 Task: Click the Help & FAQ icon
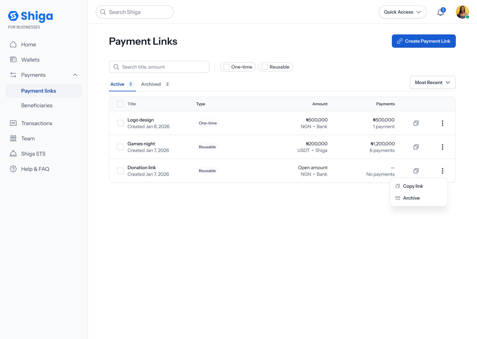coord(13,169)
